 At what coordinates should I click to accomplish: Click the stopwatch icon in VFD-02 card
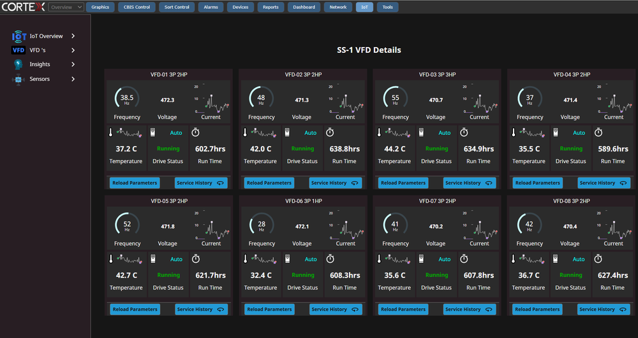pos(330,132)
